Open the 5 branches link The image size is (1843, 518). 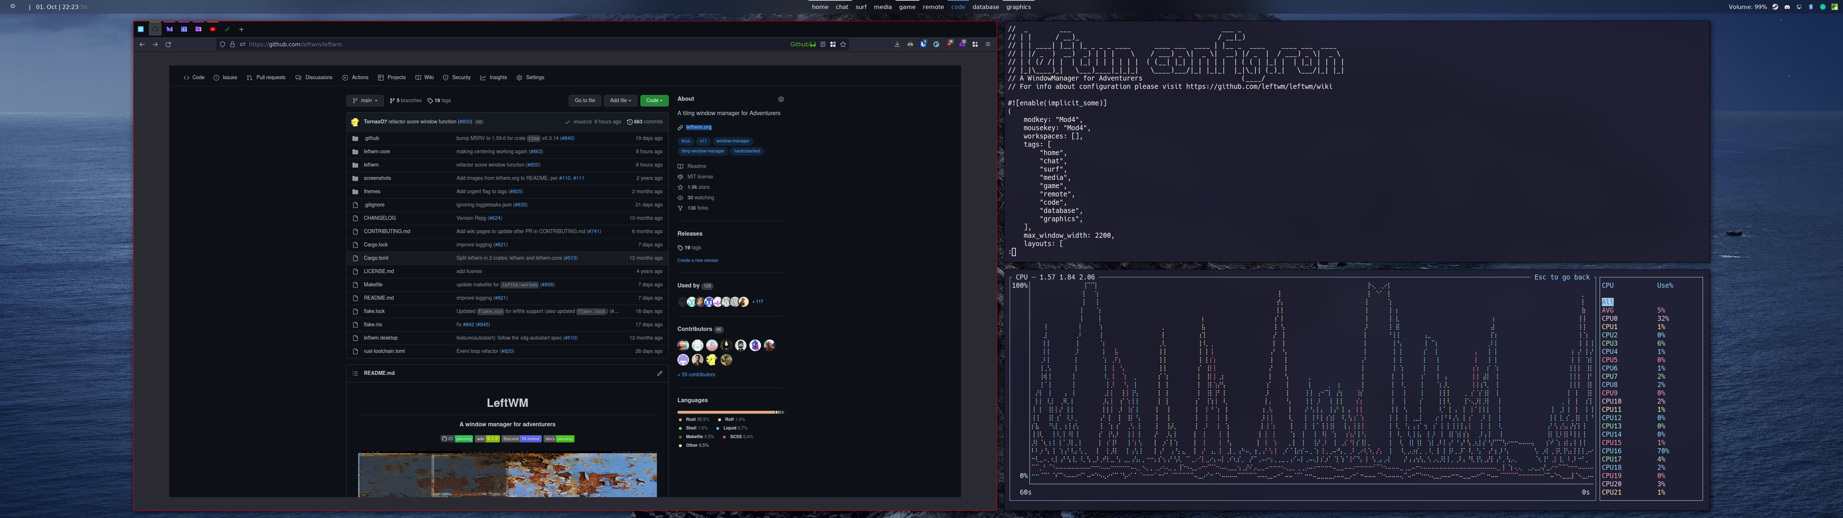406,101
